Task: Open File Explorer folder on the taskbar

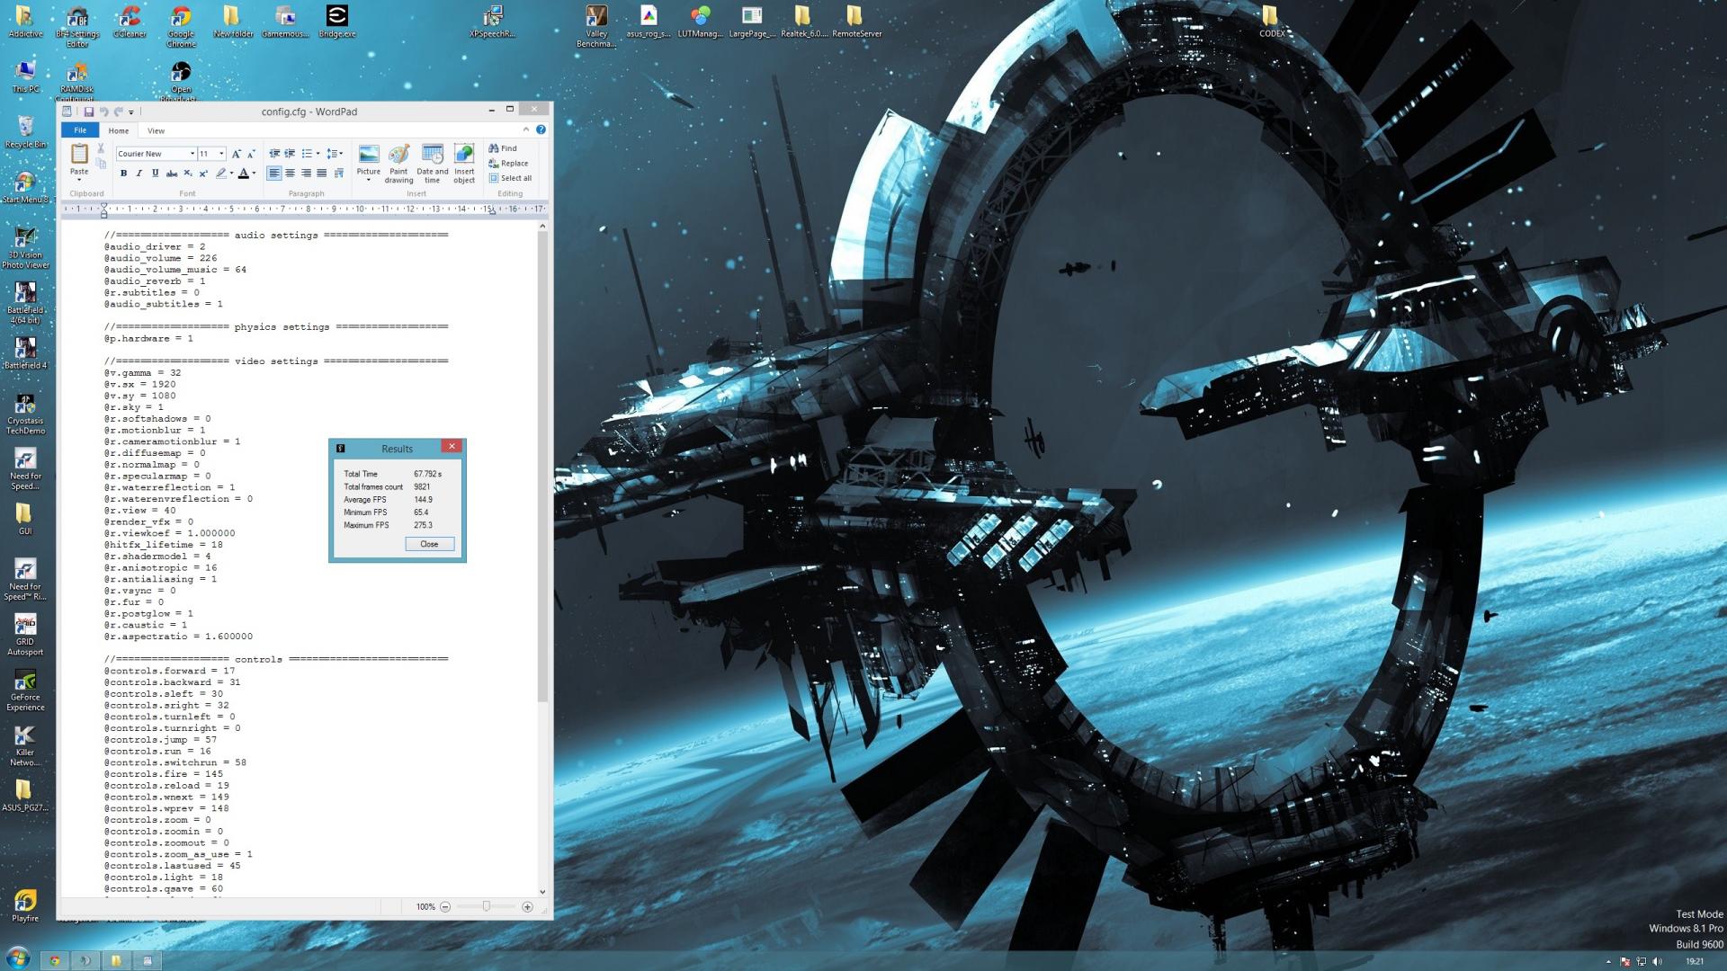Action: (116, 960)
